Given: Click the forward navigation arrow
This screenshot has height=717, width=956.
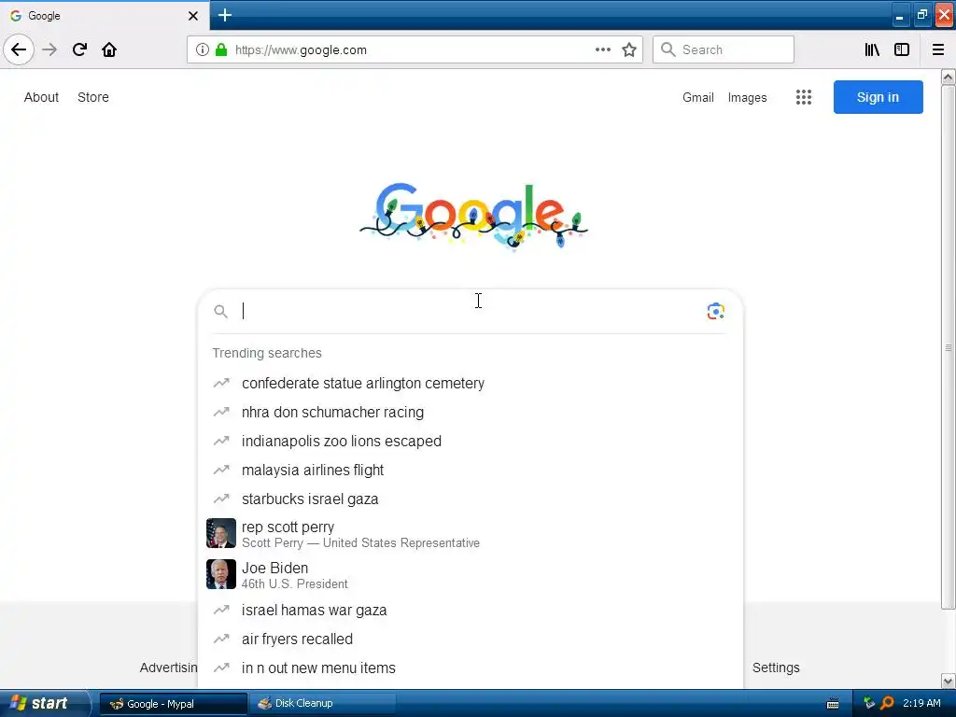Looking at the screenshot, I should (49, 49).
